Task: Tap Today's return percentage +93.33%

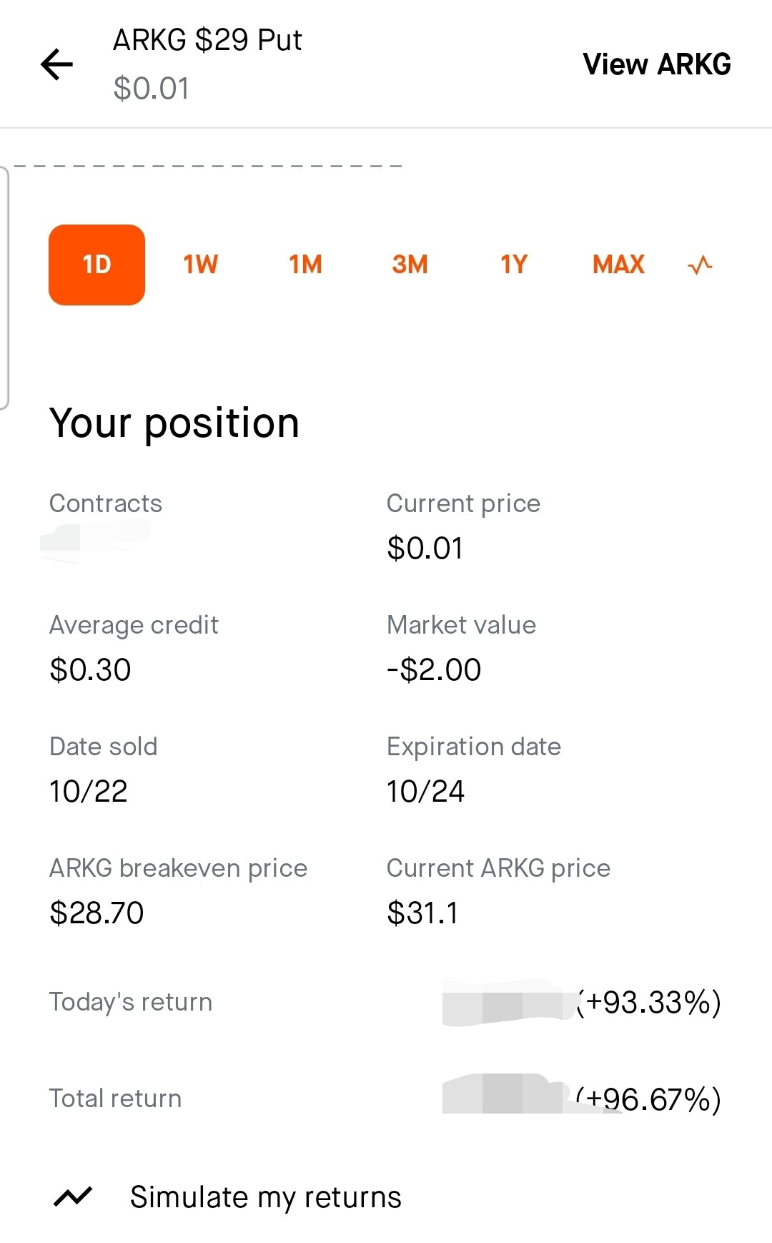Action: tap(649, 1003)
